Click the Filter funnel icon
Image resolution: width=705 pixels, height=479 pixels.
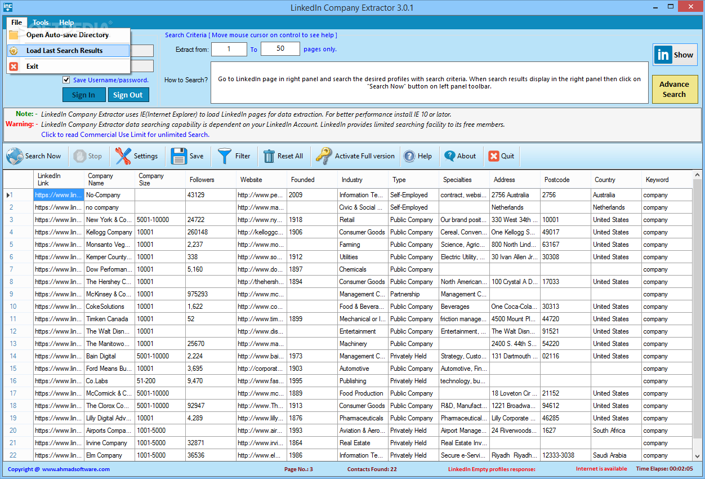(x=225, y=156)
